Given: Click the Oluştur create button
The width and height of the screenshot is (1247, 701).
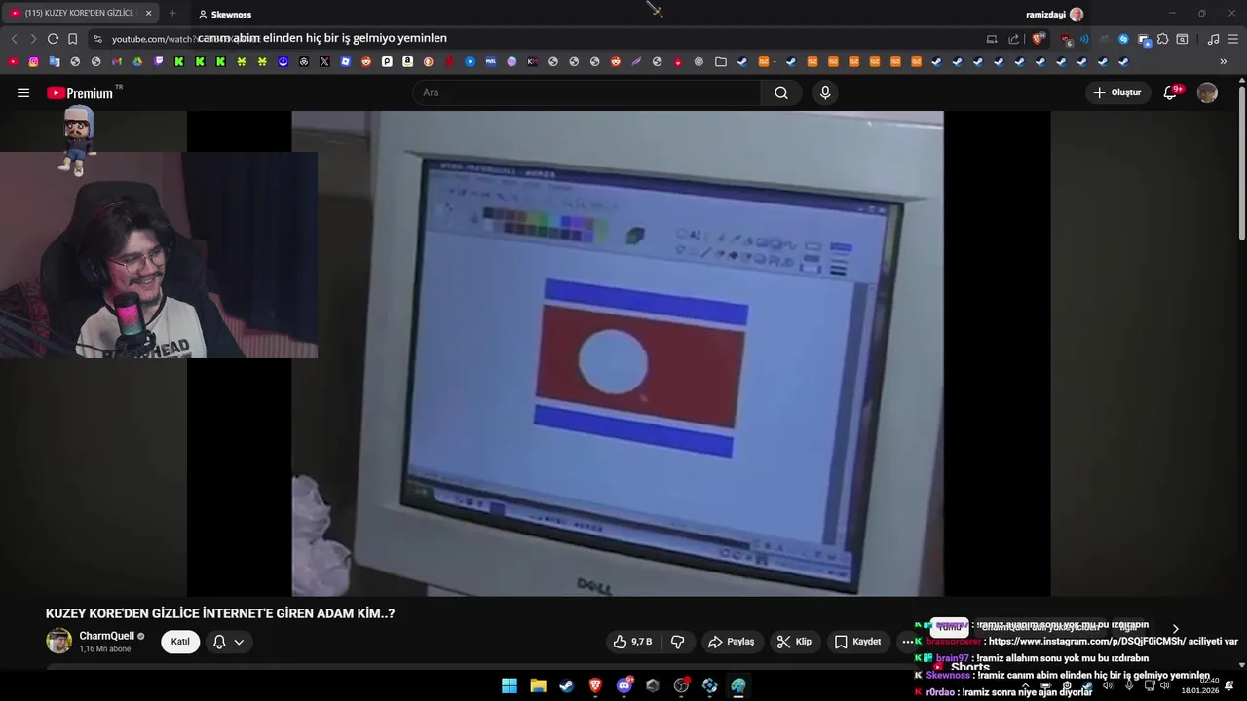Looking at the screenshot, I should click(1117, 92).
